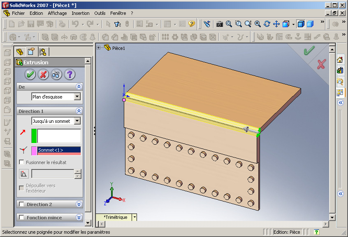Click the Rotate View icon

[267, 24]
